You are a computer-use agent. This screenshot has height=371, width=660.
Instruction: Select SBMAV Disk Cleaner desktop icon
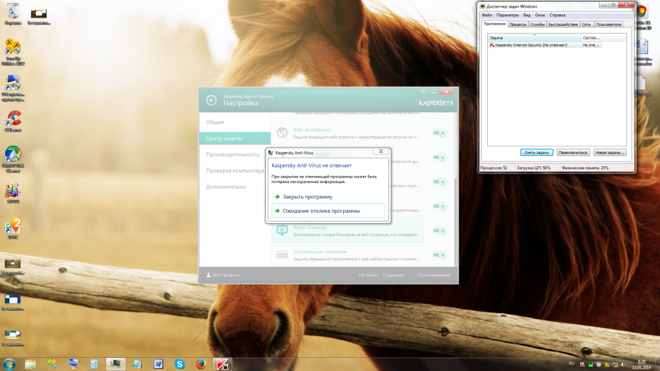(13, 159)
